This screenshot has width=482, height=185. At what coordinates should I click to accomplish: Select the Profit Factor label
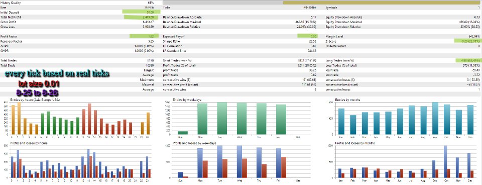[x=9, y=36]
